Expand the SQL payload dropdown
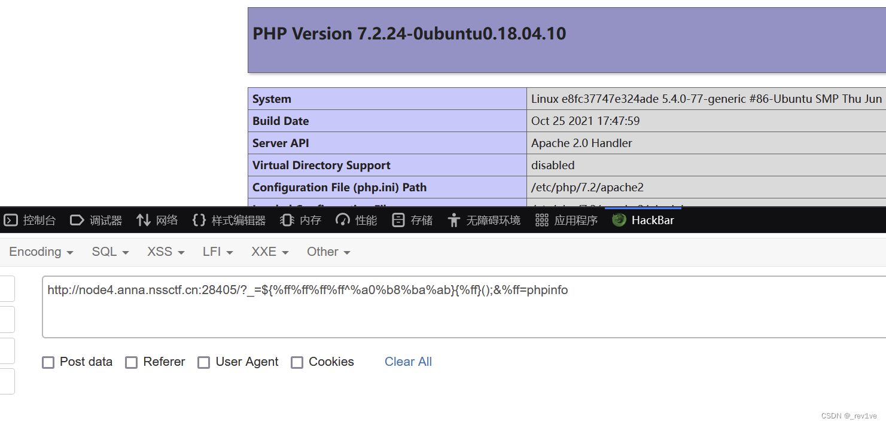The height and width of the screenshot is (425, 886). (109, 252)
